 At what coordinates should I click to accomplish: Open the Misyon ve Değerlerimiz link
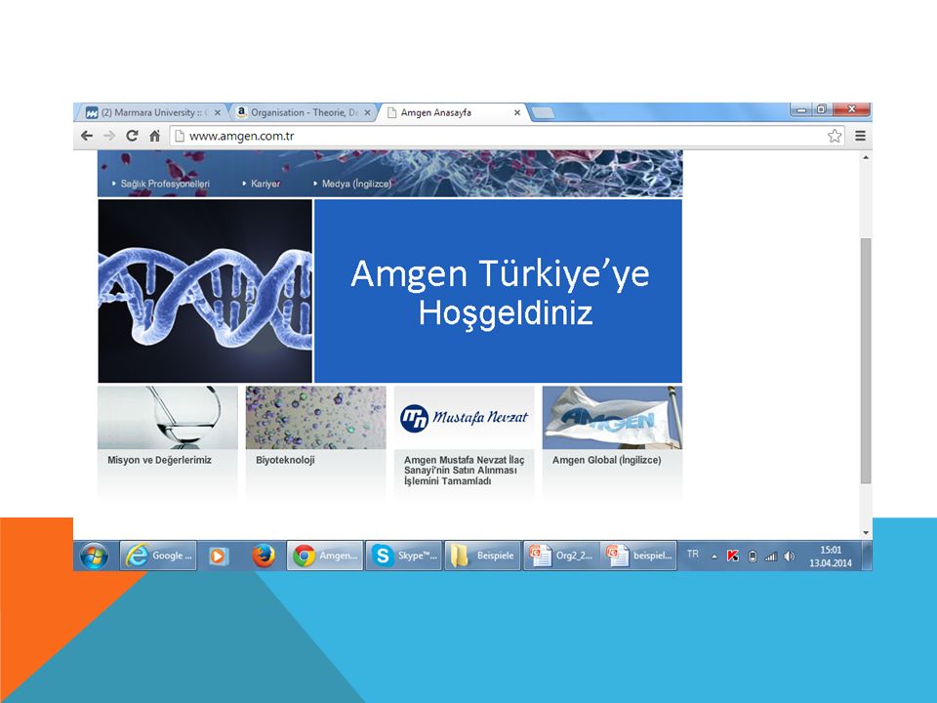pos(159,460)
